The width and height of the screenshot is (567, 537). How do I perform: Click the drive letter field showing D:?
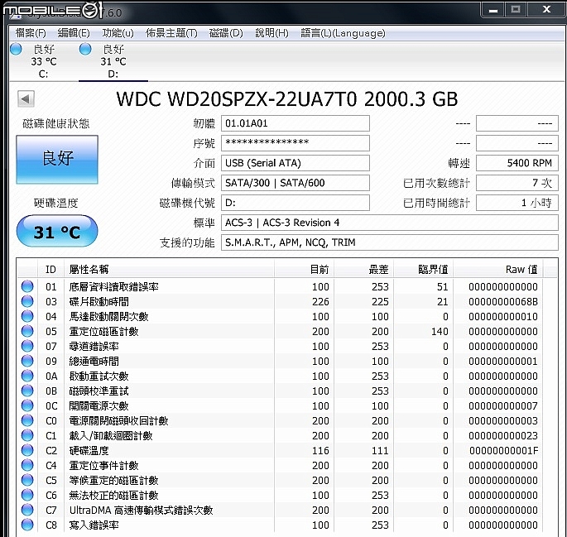click(295, 203)
